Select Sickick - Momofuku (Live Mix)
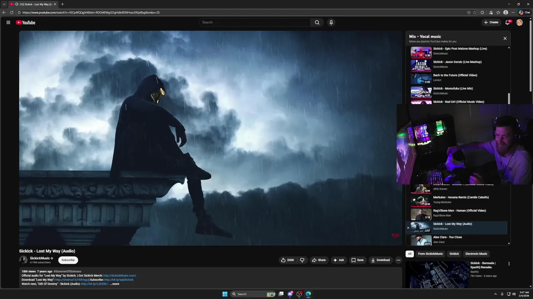 [x=457, y=91]
